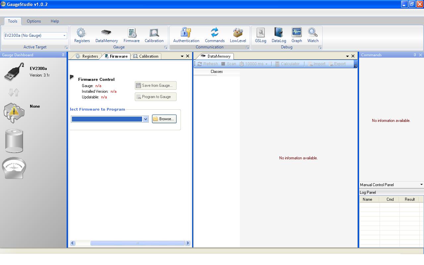424x265 pixels.
Task: Expand the Active Target group launcher
Action: [x=66, y=47]
